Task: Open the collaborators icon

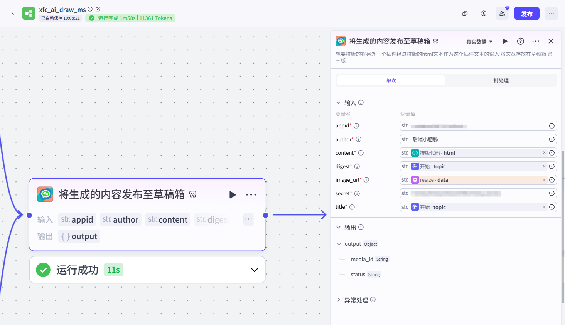Action: pyautogui.click(x=502, y=13)
